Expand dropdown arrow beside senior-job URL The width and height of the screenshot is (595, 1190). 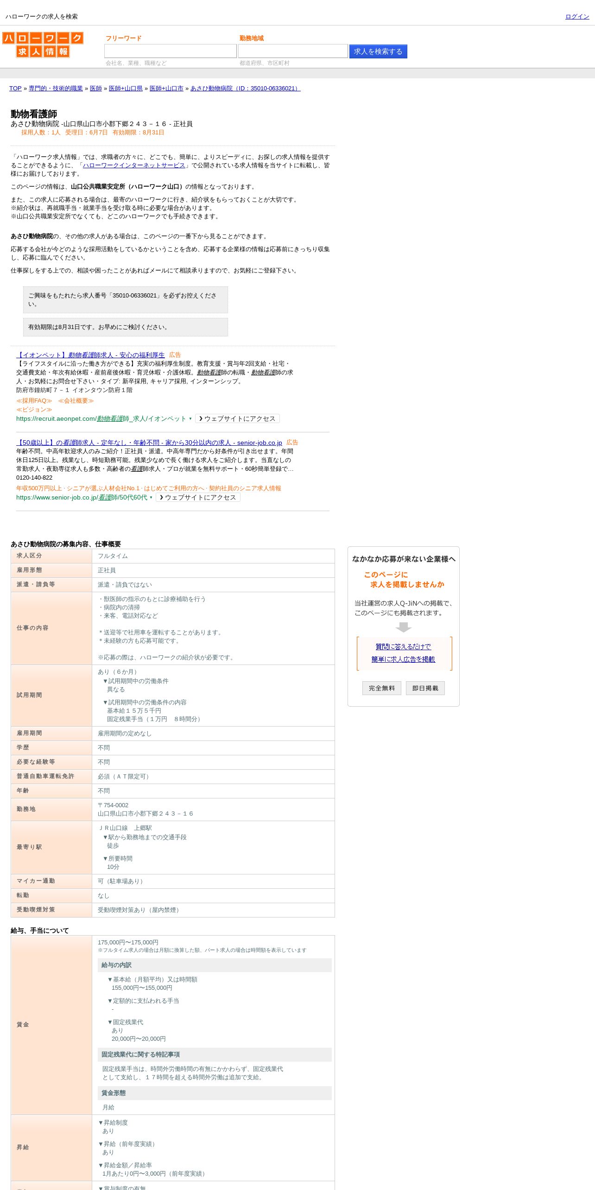pyautogui.click(x=151, y=498)
